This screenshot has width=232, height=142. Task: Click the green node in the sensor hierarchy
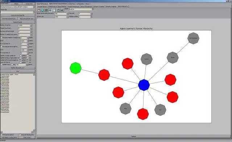pos(75,68)
